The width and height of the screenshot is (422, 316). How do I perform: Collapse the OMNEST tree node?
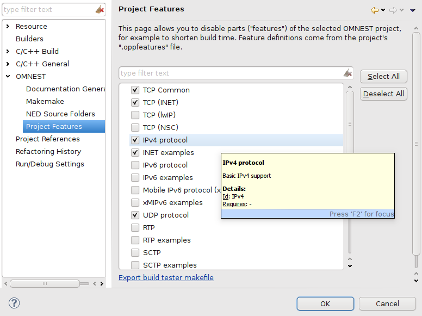(x=8, y=77)
